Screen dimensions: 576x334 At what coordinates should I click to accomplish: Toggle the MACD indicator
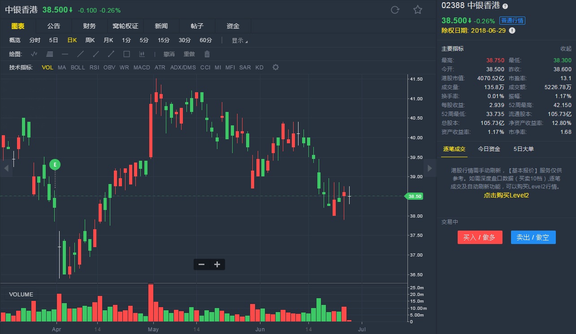(x=142, y=68)
